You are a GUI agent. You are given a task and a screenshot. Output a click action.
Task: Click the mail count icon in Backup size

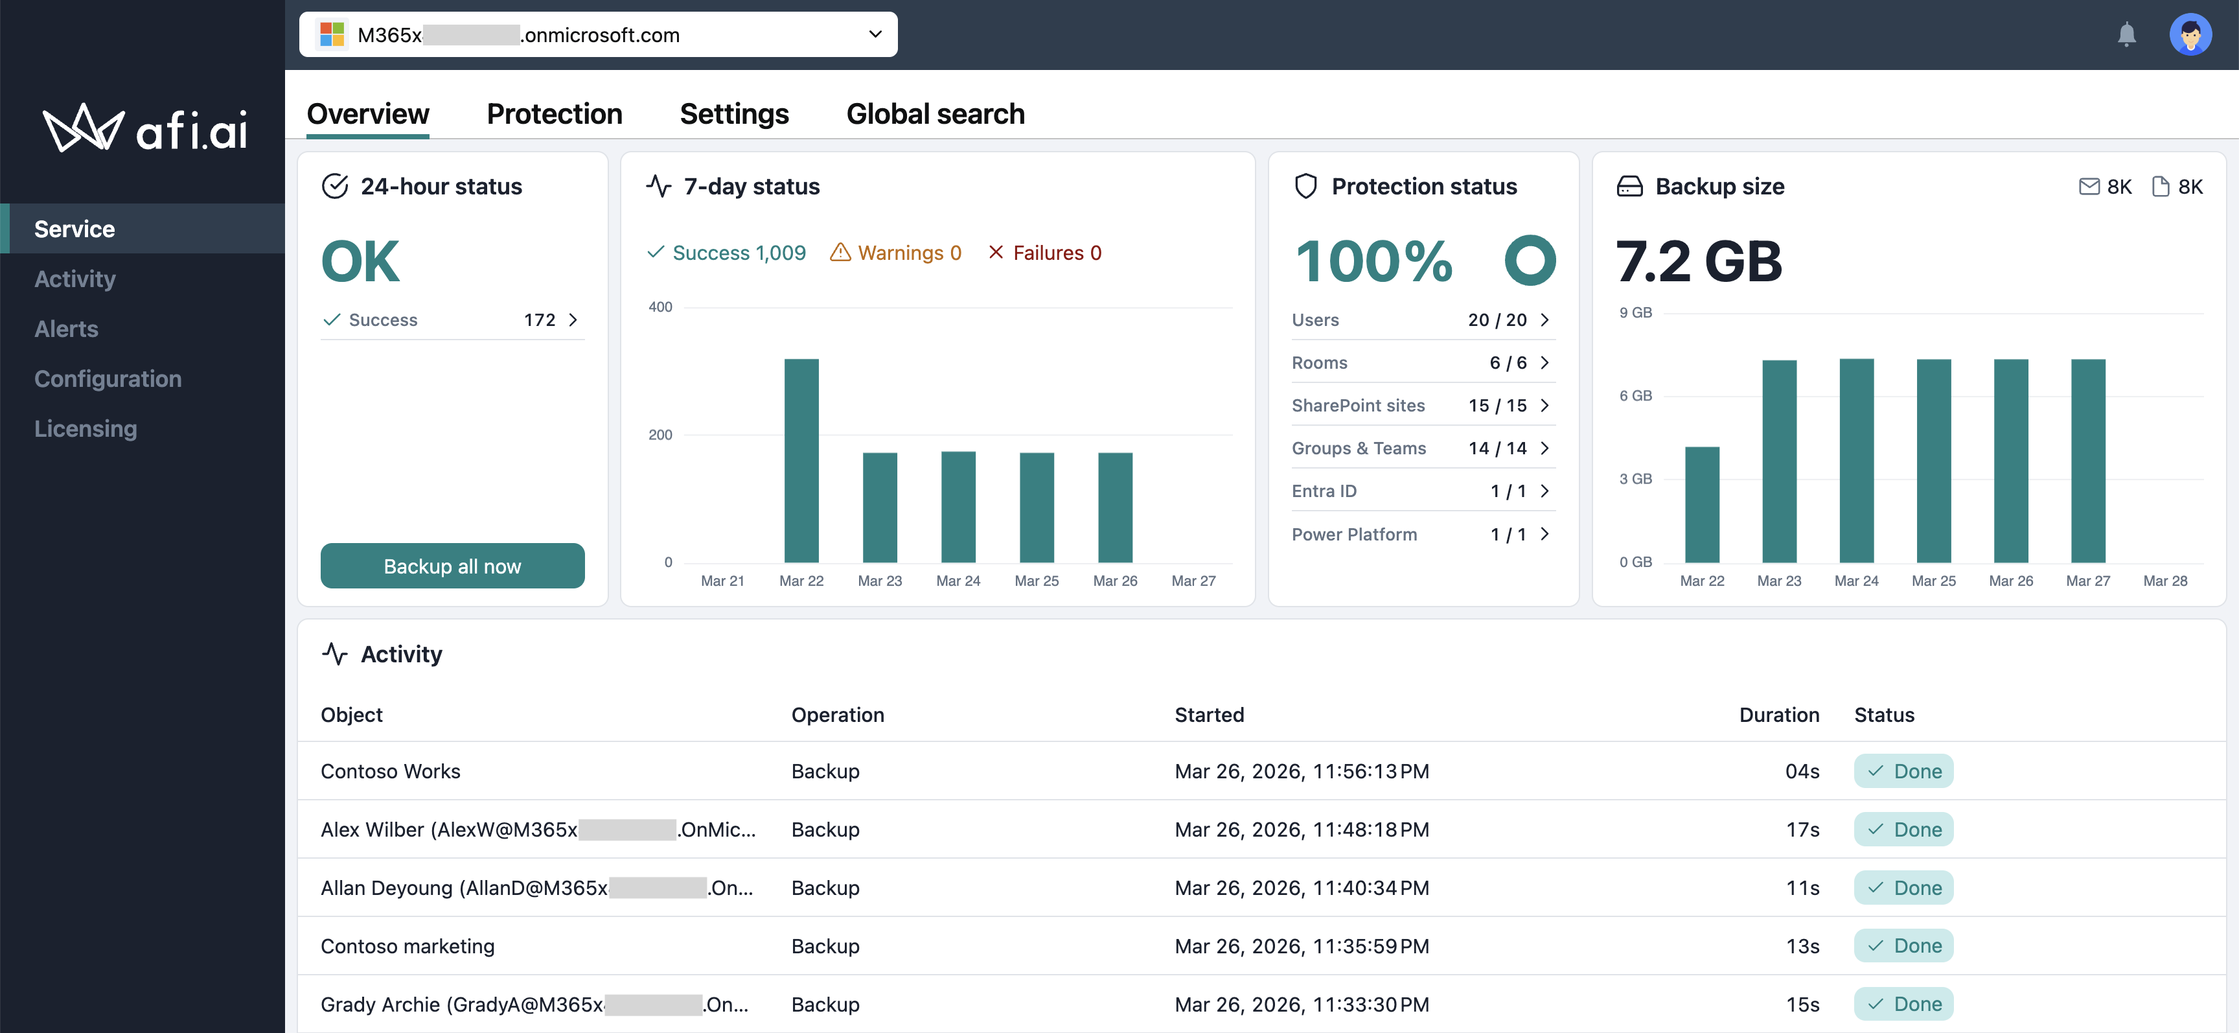click(x=2089, y=186)
